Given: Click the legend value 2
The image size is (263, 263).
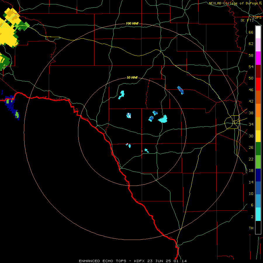Looking at the screenshot, I should click(252, 217).
